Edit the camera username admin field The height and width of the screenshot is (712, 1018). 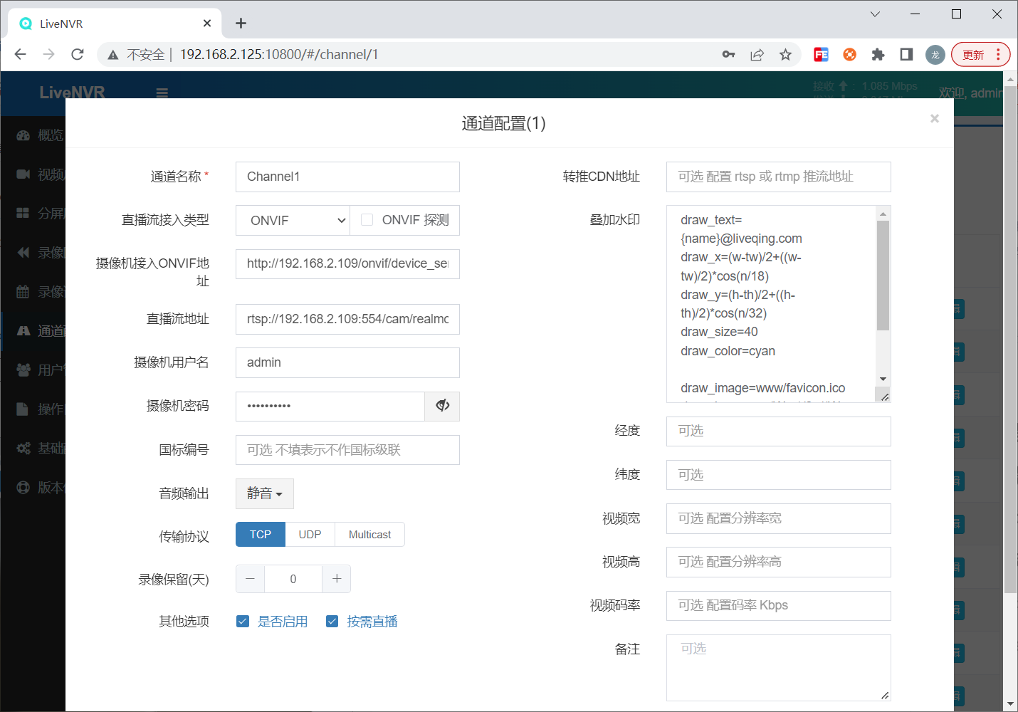[x=347, y=362]
